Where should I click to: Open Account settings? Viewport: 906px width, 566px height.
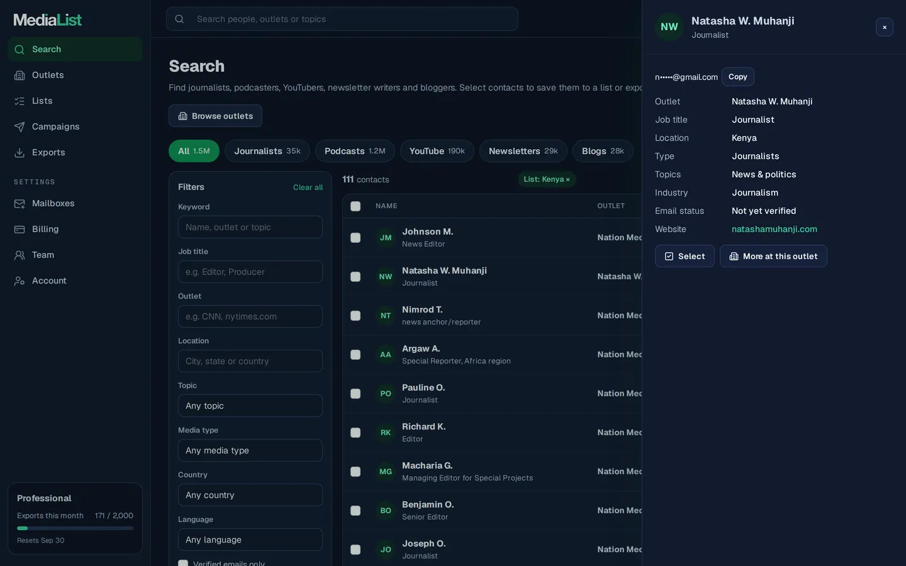click(x=75, y=280)
